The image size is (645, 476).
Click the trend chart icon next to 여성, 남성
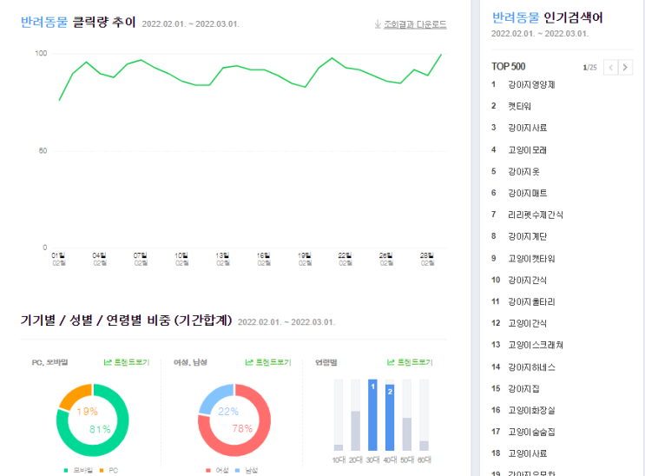tap(249, 362)
